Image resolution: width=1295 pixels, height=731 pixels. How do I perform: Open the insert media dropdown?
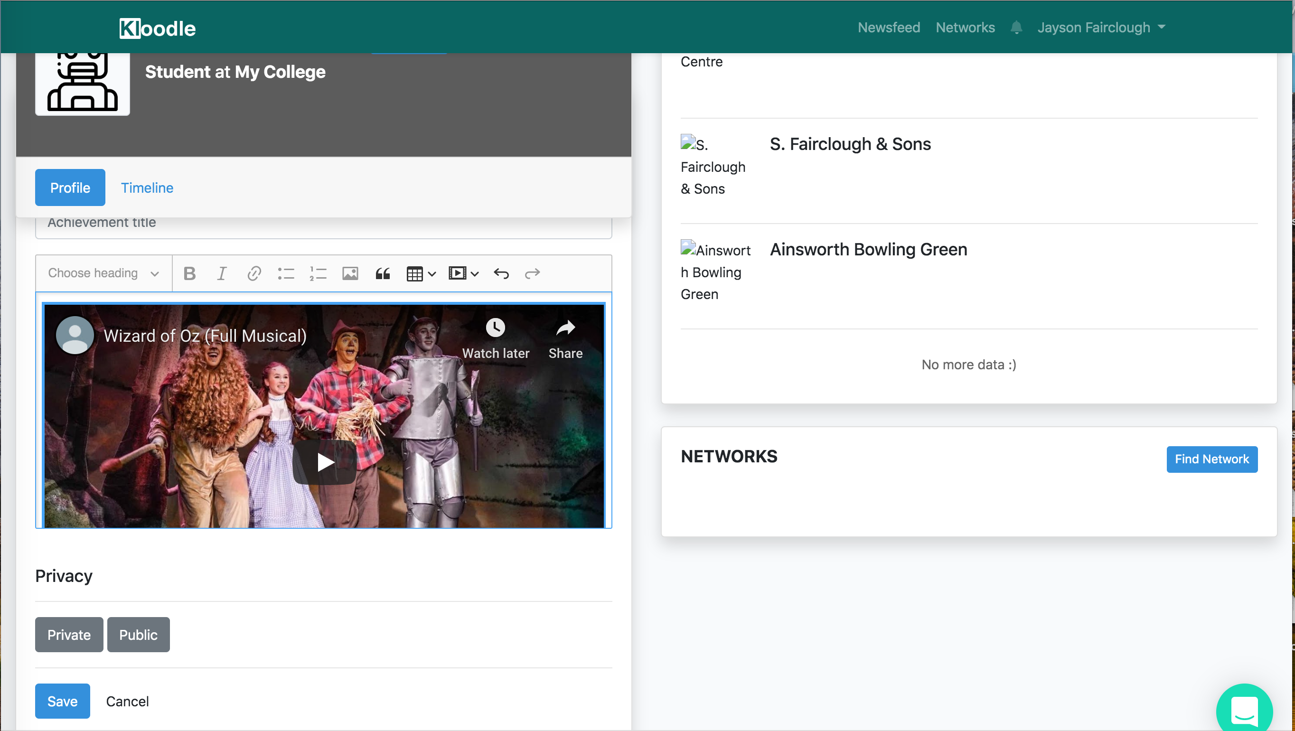(x=463, y=273)
